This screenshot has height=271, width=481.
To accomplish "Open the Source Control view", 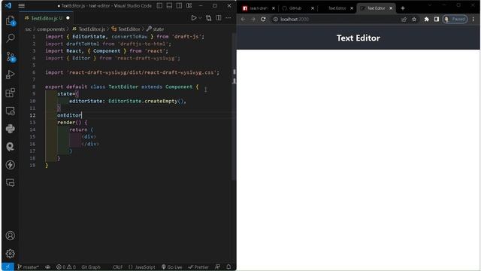I will 11,57.
